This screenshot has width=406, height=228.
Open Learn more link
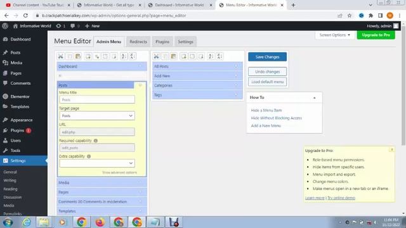click(315, 198)
